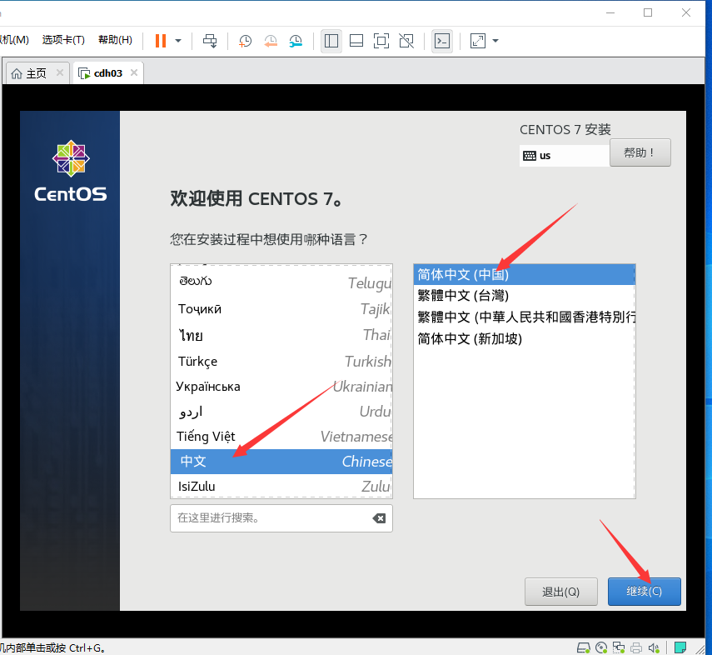
Task: Click the 继续(C) button to continue
Action: click(x=644, y=591)
